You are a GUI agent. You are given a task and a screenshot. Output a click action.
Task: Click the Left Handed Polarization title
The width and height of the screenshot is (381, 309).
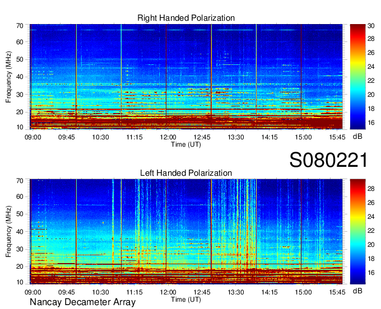[x=186, y=173]
